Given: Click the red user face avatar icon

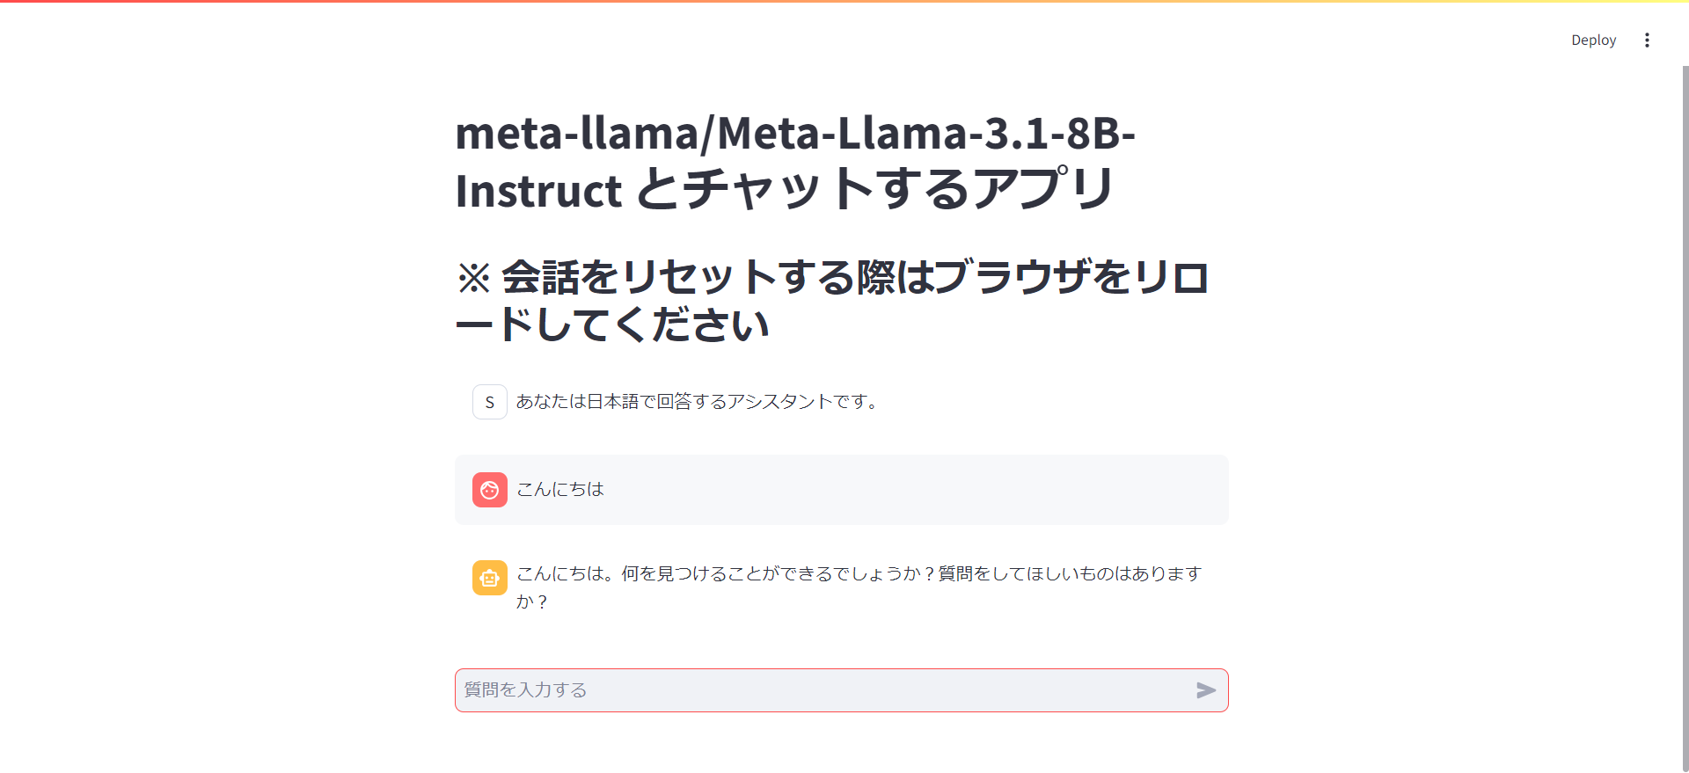Looking at the screenshot, I should [x=490, y=490].
